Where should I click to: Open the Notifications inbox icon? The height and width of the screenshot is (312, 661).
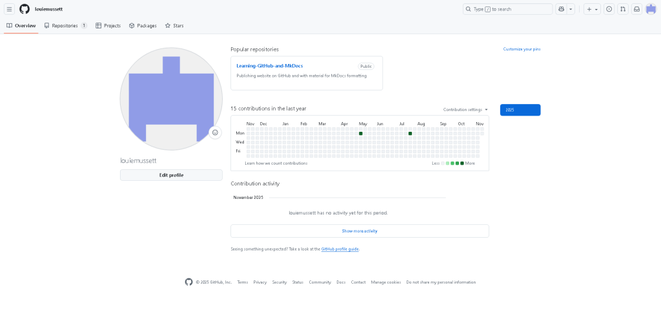(x=636, y=9)
